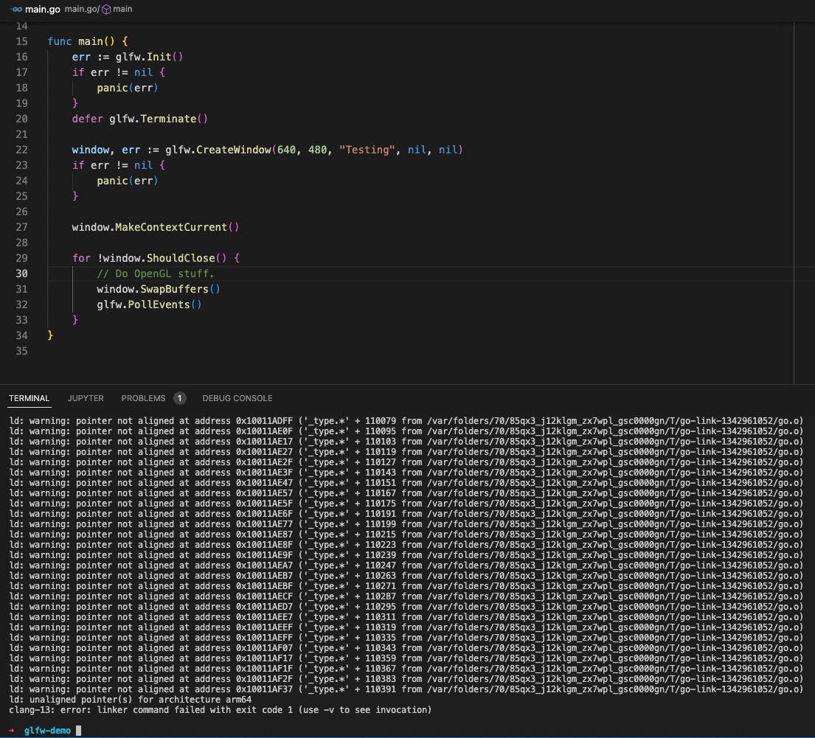Open the PROBLEMS panel tab
The width and height of the screenshot is (815, 738).
[x=144, y=398]
